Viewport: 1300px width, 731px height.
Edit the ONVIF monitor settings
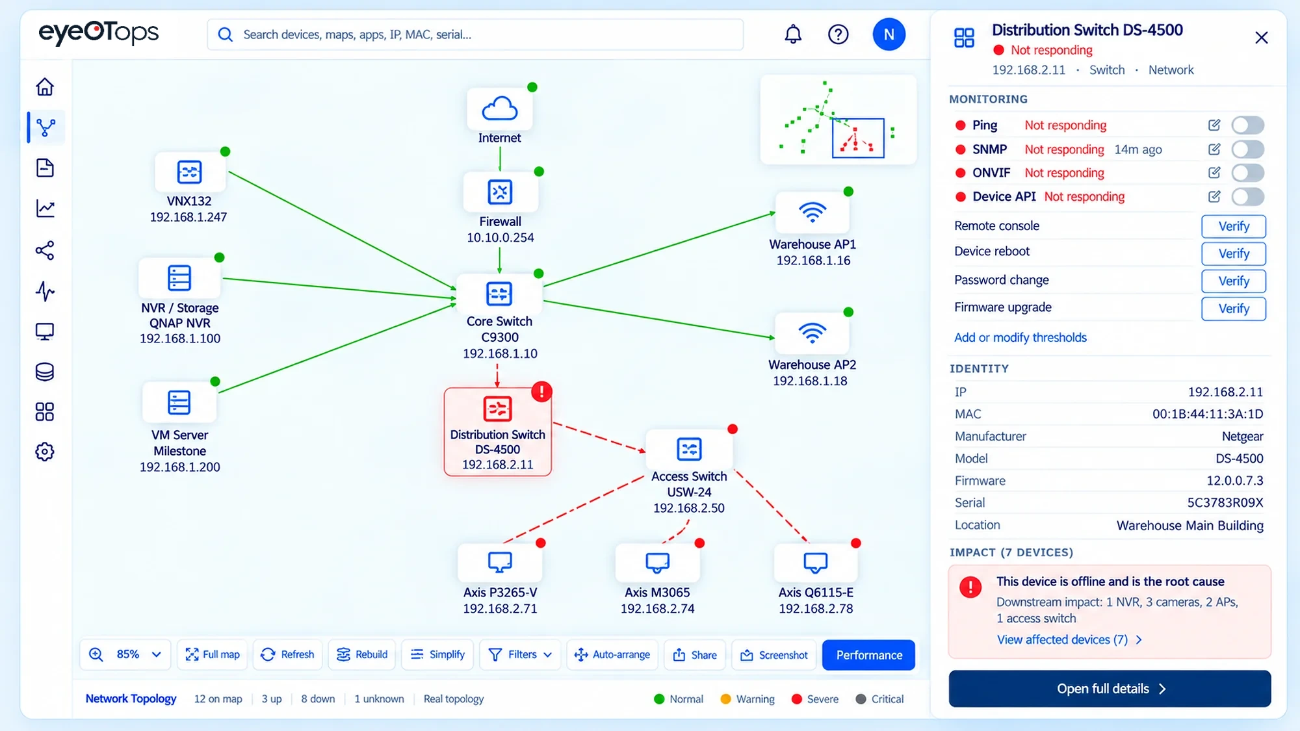pos(1214,172)
